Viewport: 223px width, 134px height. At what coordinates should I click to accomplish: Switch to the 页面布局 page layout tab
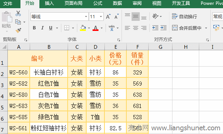coord(73,3)
